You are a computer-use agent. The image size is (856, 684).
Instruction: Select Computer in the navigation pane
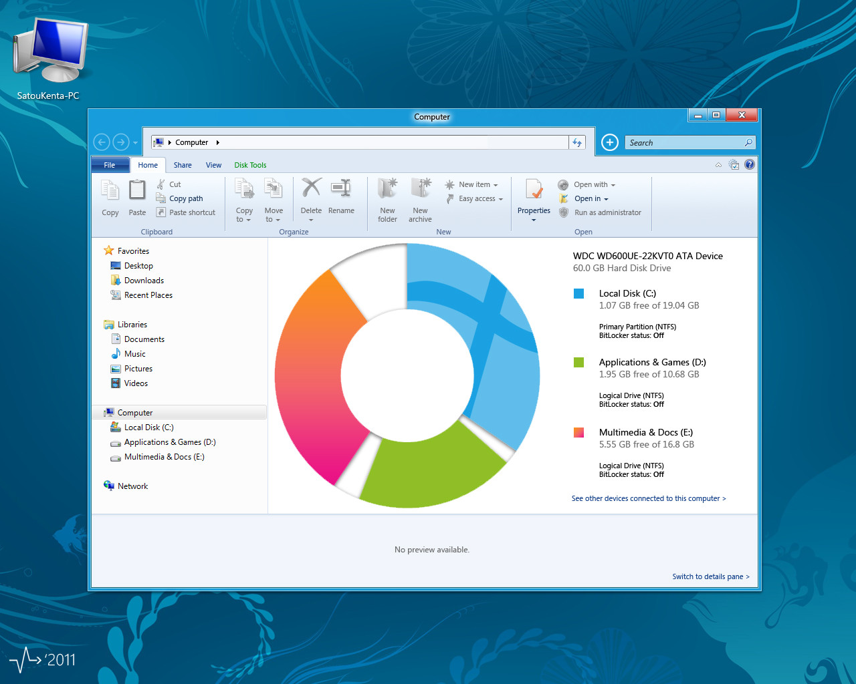[x=179, y=413]
